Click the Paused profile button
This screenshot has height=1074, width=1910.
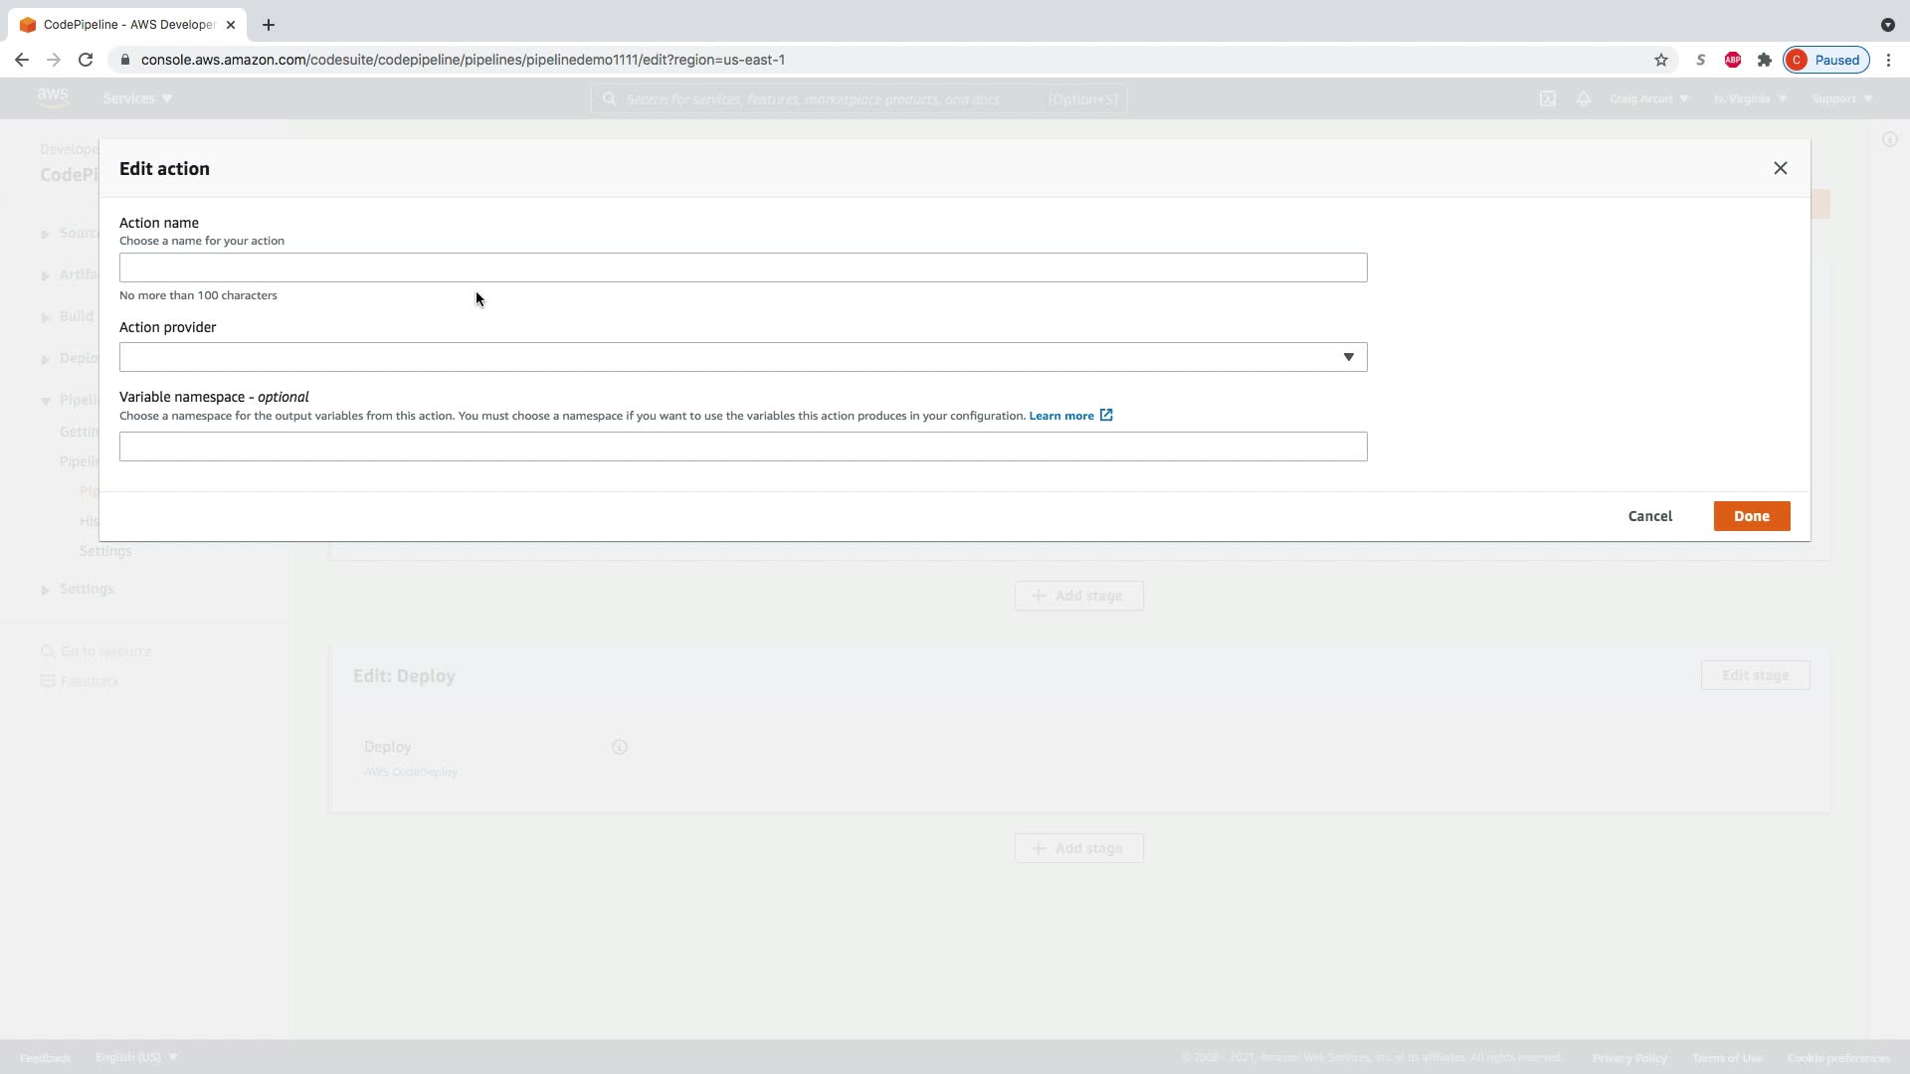(x=1826, y=60)
